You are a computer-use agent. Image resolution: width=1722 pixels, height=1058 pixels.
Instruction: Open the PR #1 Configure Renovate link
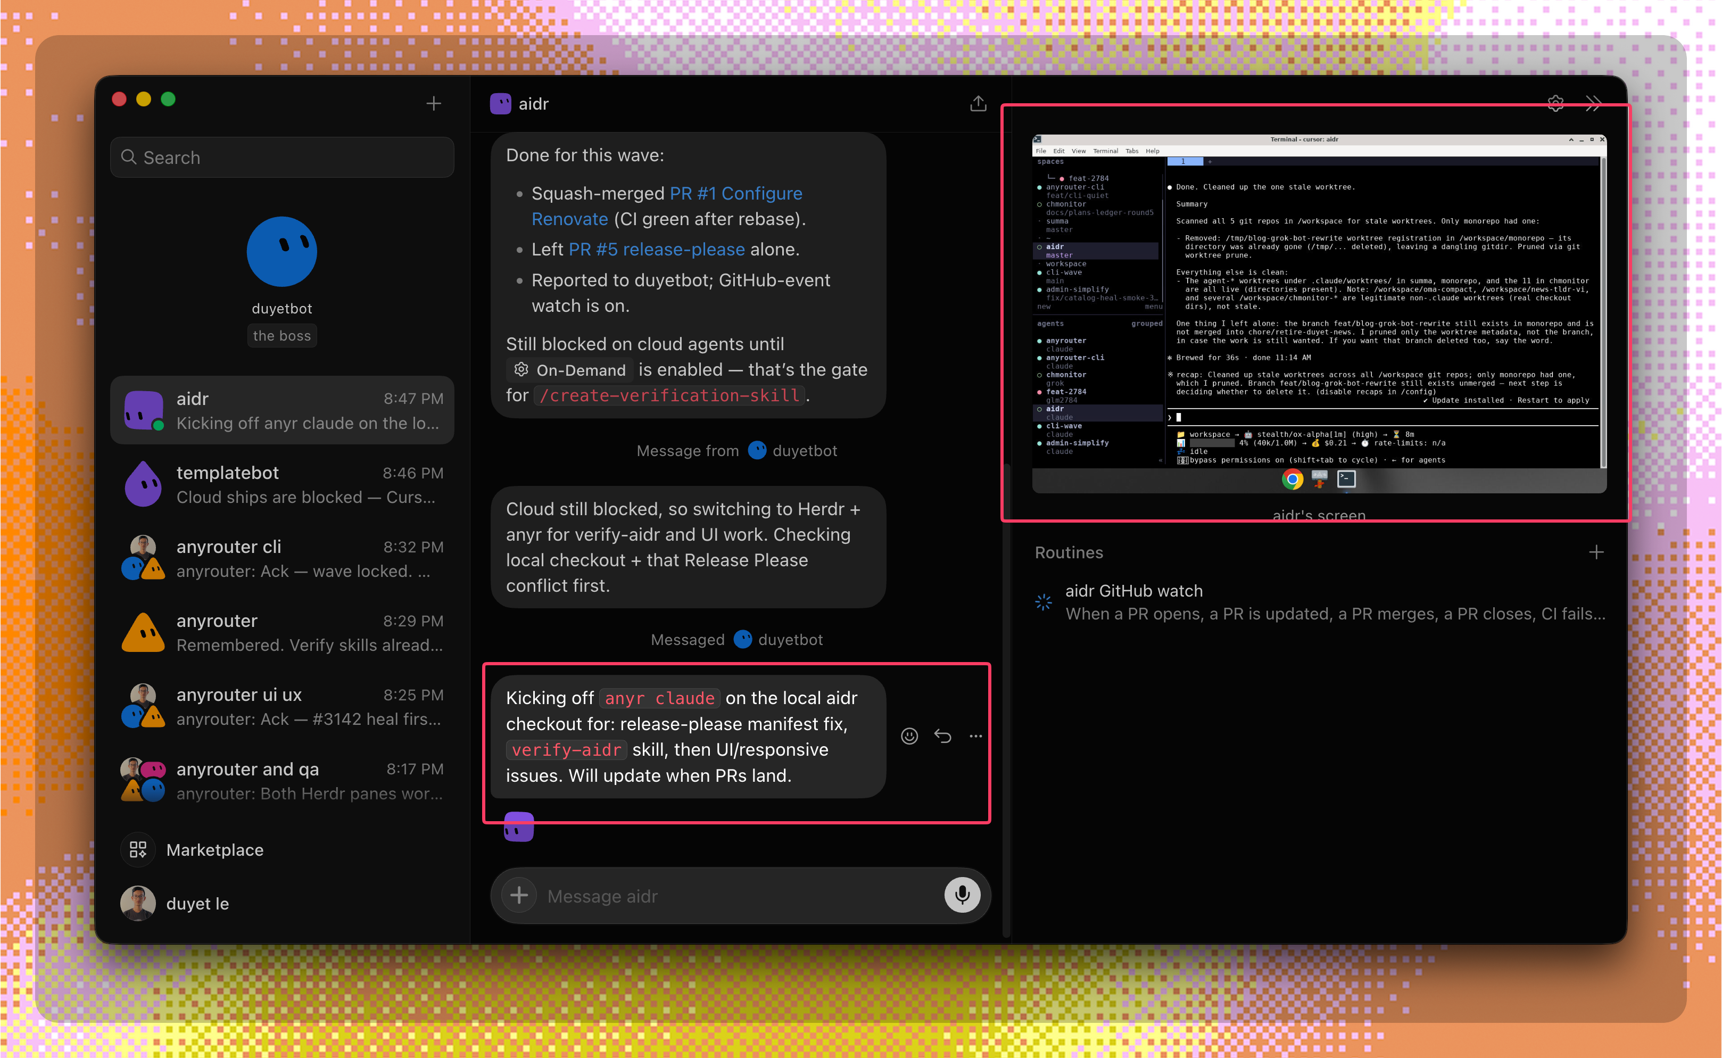[x=667, y=206]
